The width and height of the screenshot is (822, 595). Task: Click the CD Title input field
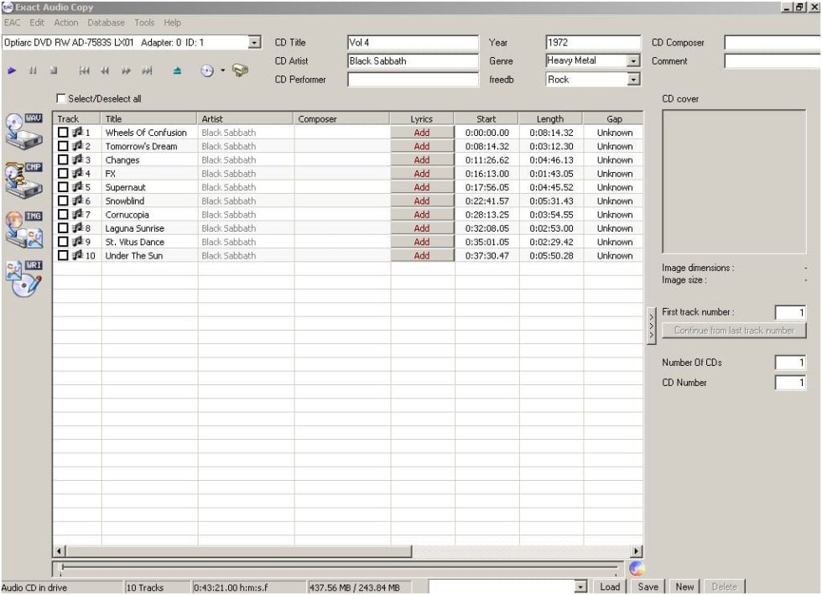point(411,41)
